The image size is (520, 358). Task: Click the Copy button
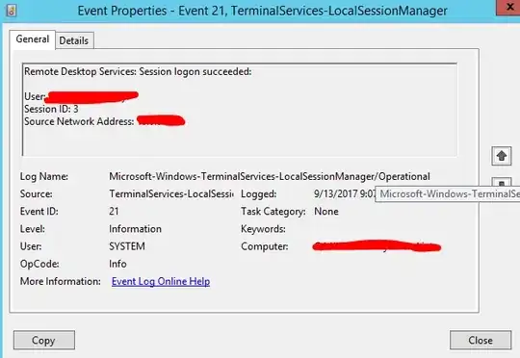[x=44, y=340]
